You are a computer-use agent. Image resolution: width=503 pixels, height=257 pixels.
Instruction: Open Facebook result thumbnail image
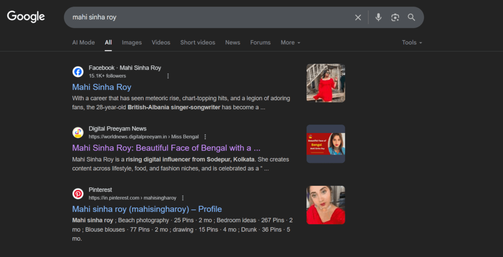[326, 83]
